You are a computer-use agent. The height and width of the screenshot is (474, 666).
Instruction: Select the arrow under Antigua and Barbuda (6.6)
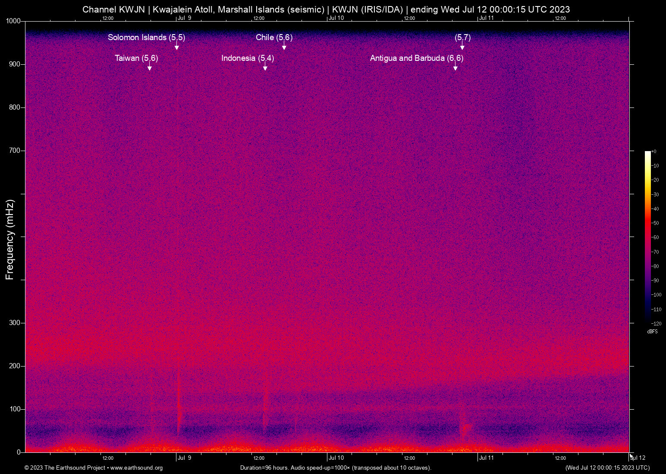point(455,66)
